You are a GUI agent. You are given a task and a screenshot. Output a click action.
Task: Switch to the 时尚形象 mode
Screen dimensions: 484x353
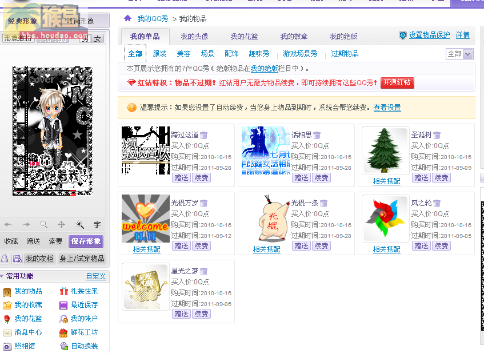(79, 21)
